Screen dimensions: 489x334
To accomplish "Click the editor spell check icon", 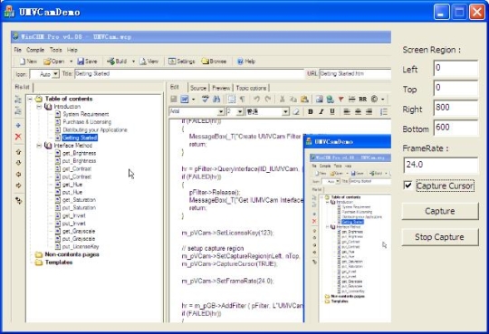I will [205, 100].
